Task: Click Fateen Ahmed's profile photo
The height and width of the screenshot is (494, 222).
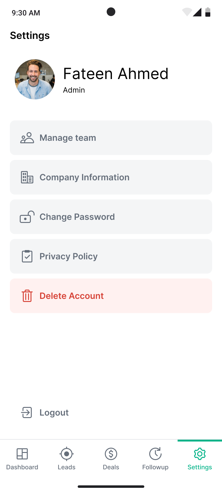Action: pyautogui.click(x=35, y=79)
